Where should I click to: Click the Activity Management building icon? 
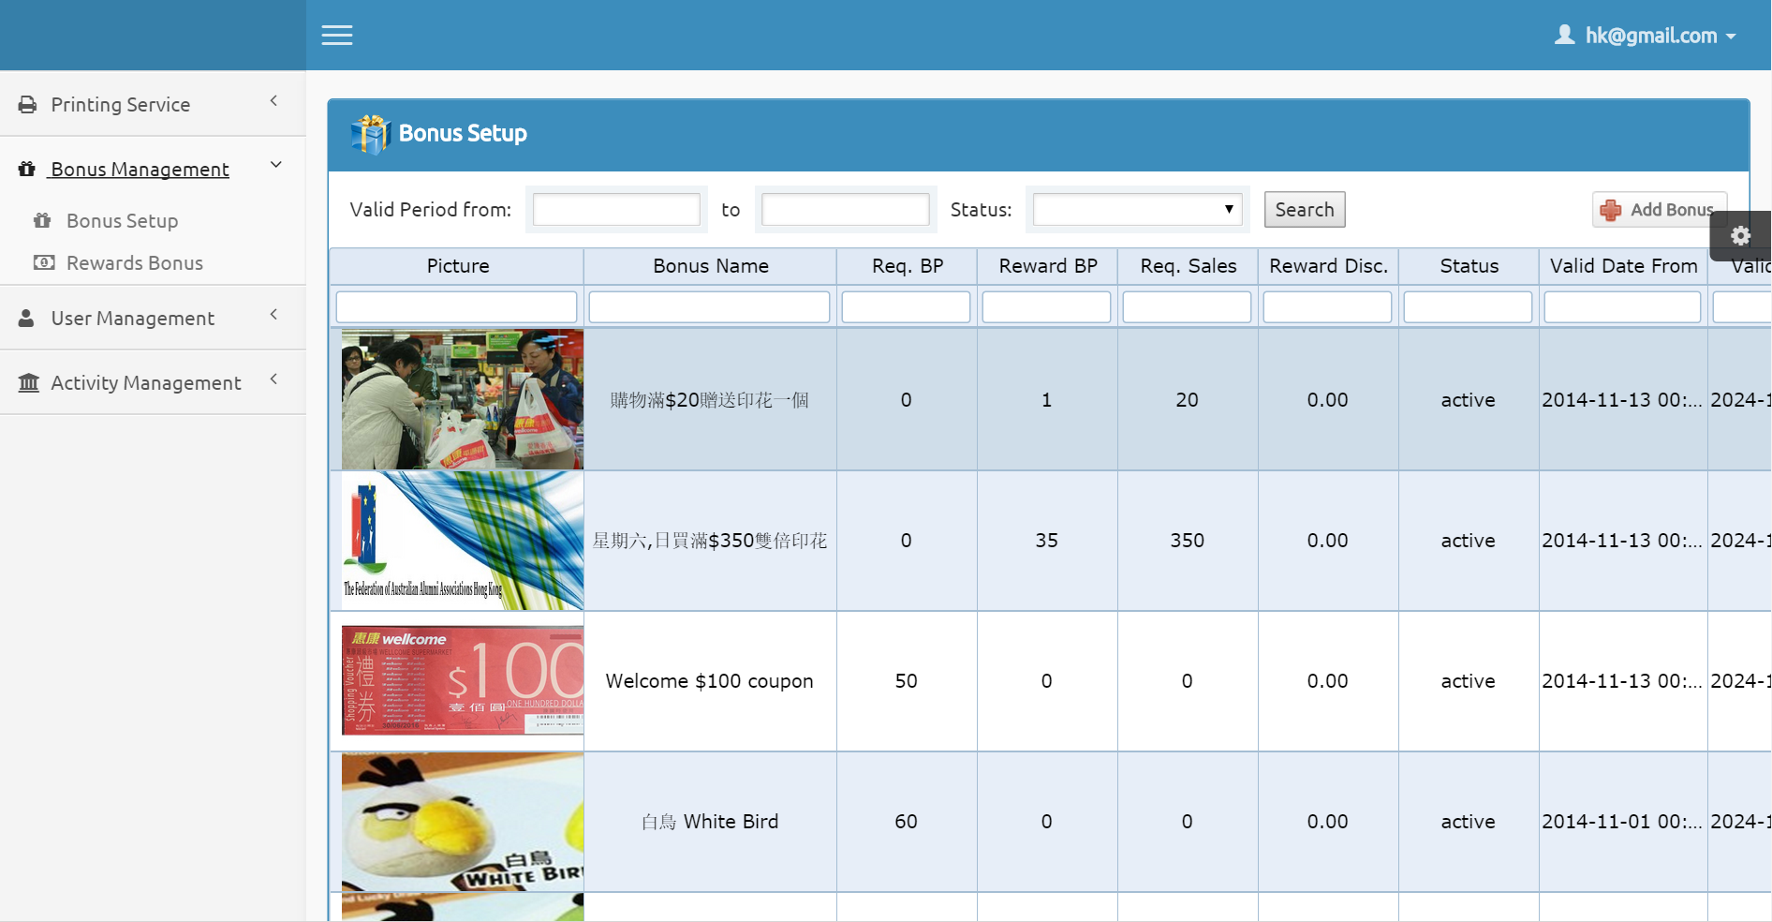tap(29, 382)
